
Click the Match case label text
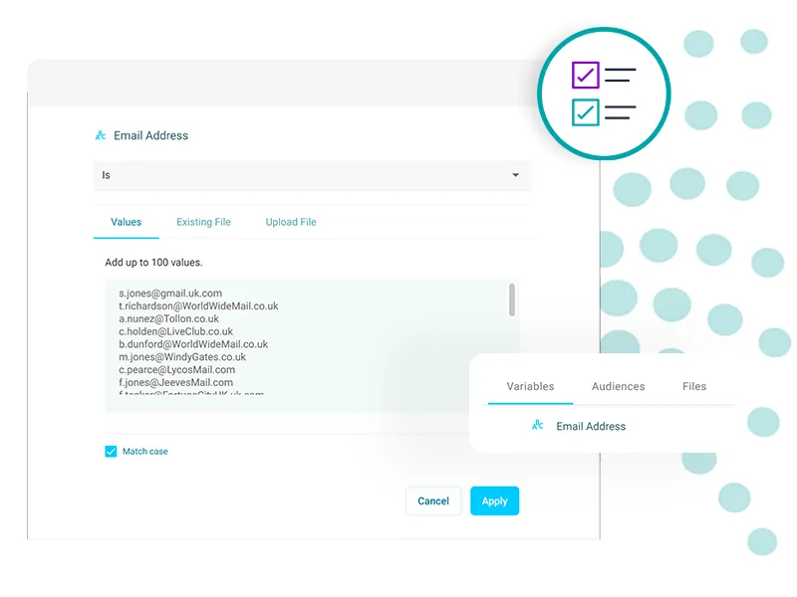coord(145,452)
